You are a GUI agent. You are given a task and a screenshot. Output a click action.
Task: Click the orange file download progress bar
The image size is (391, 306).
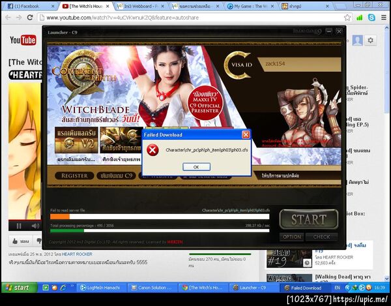click(160, 217)
